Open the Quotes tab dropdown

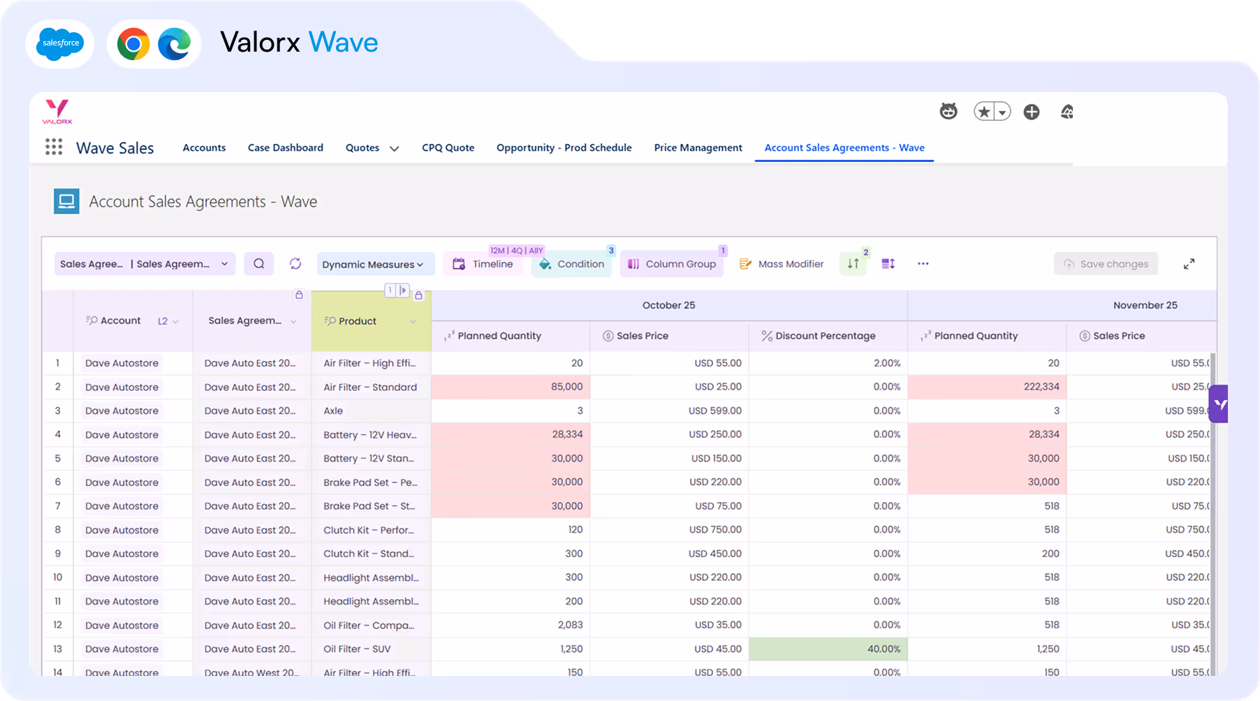395,148
